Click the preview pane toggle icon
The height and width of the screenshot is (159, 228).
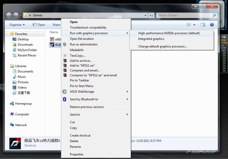[203, 25]
